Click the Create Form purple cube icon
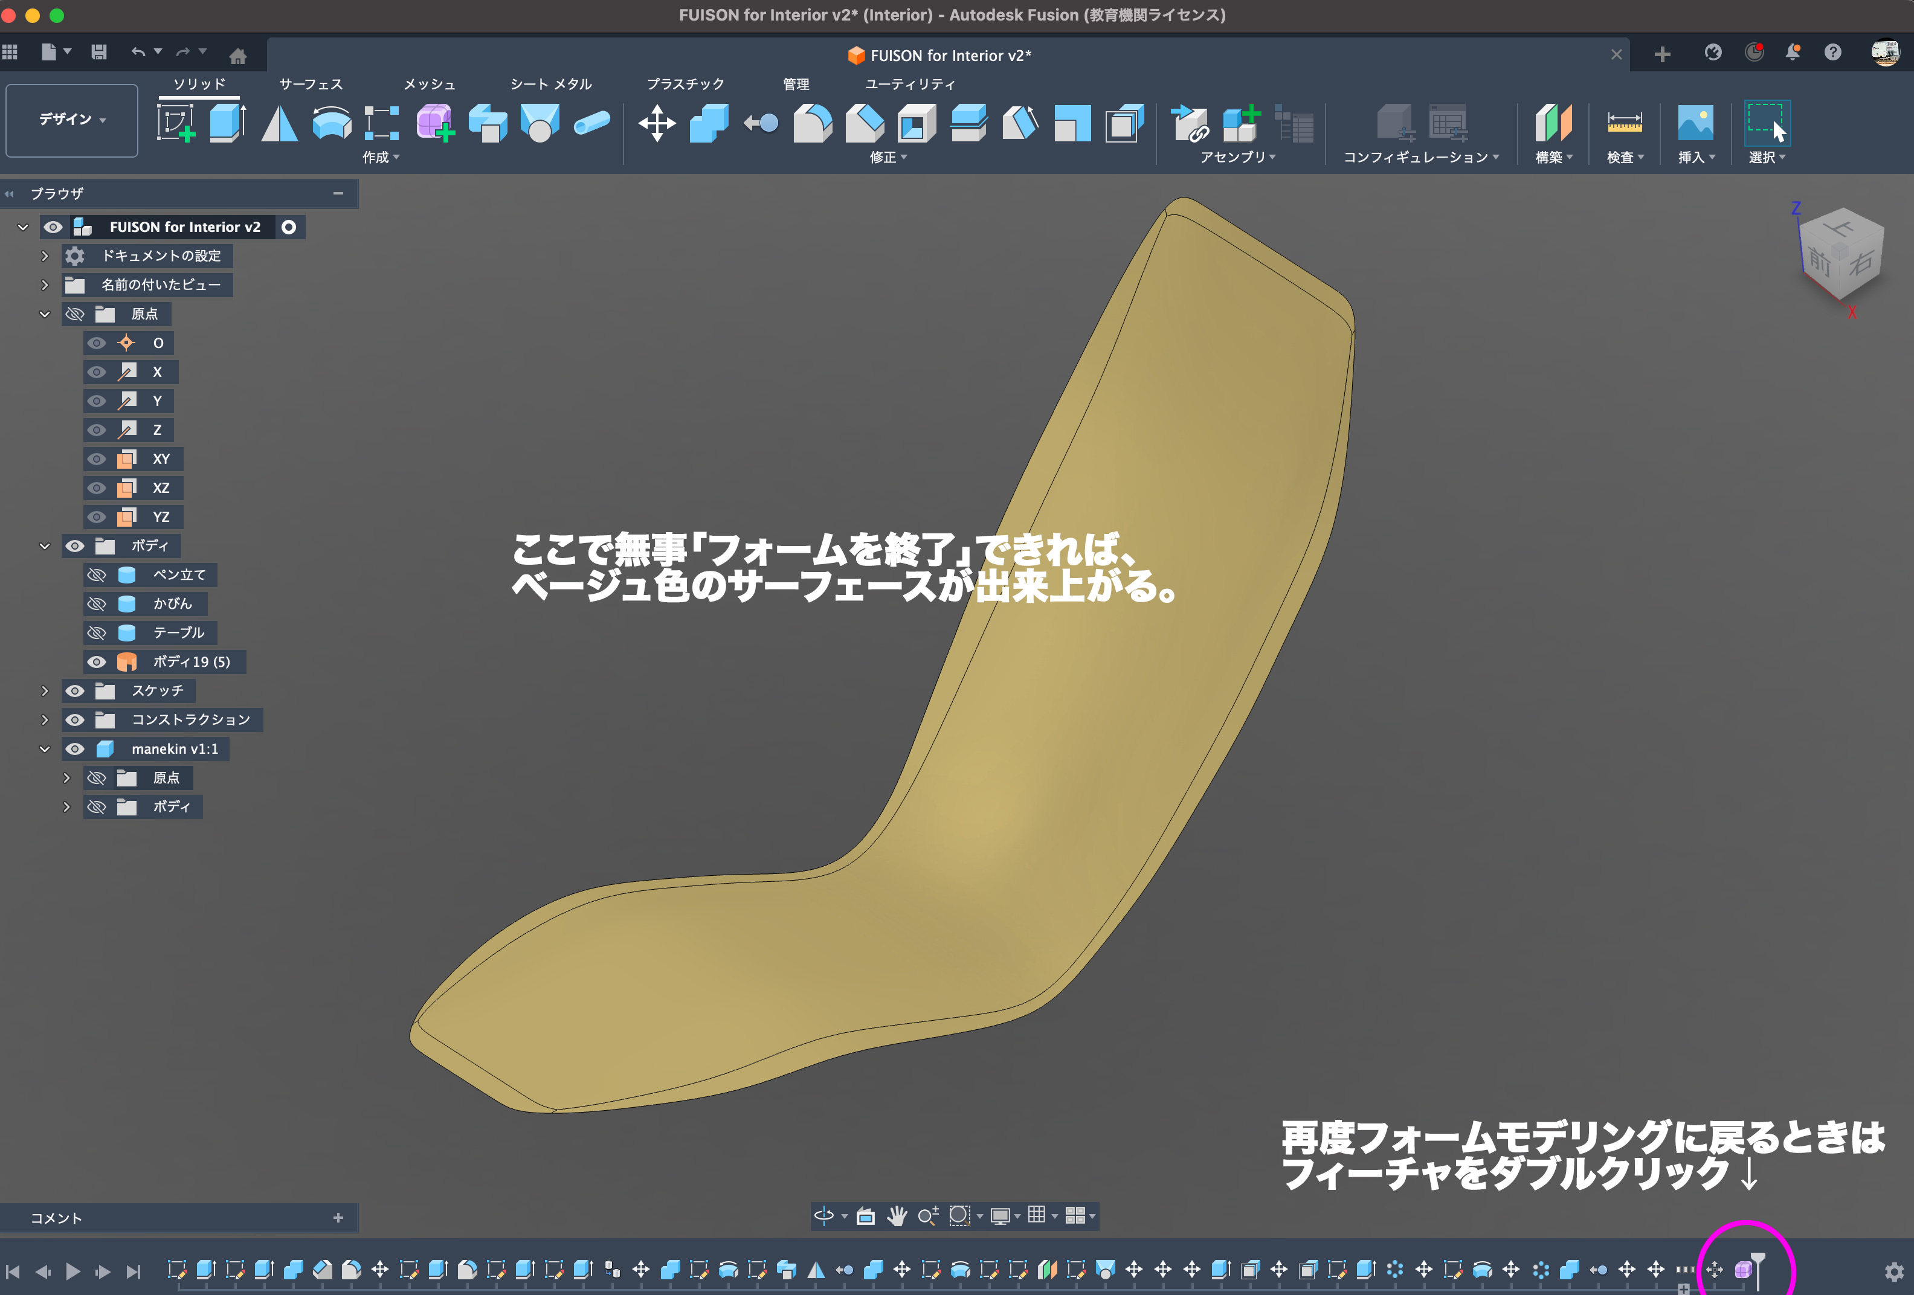1914x1295 pixels. click(435, 123)
